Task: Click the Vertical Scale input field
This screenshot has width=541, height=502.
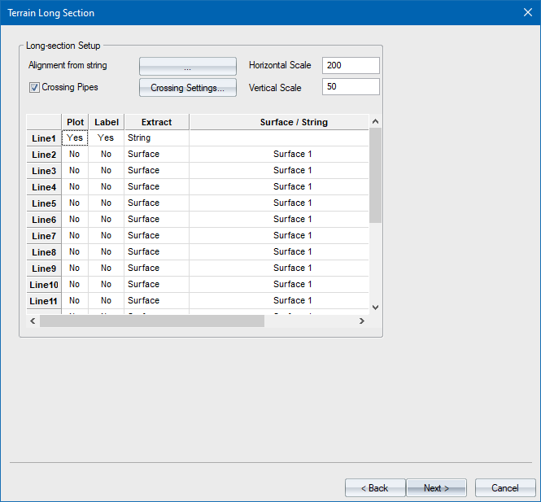Action: tap(351, 87)
